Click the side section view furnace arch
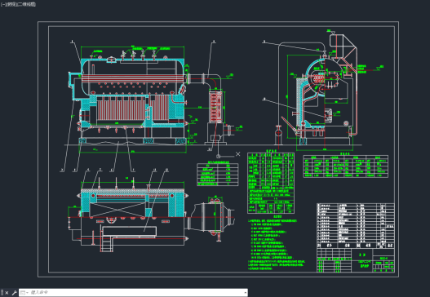The image size is (430, 297). coord(316,79)
